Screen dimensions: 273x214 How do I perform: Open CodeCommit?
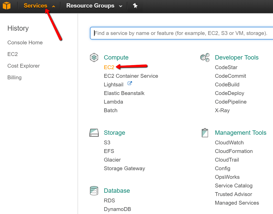tap(231, 76)
